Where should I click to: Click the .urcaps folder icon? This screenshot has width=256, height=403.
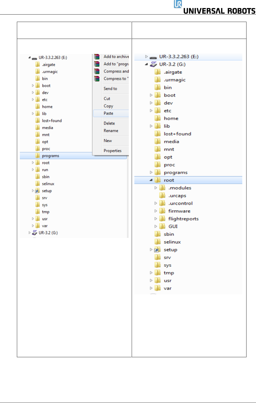tap(162, 196)
